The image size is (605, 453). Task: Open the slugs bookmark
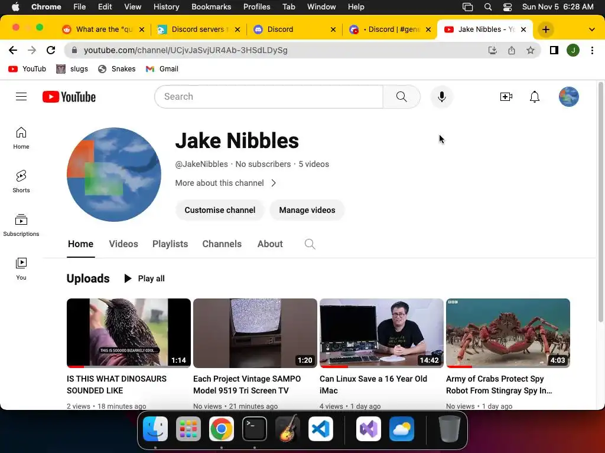point(72,69)
